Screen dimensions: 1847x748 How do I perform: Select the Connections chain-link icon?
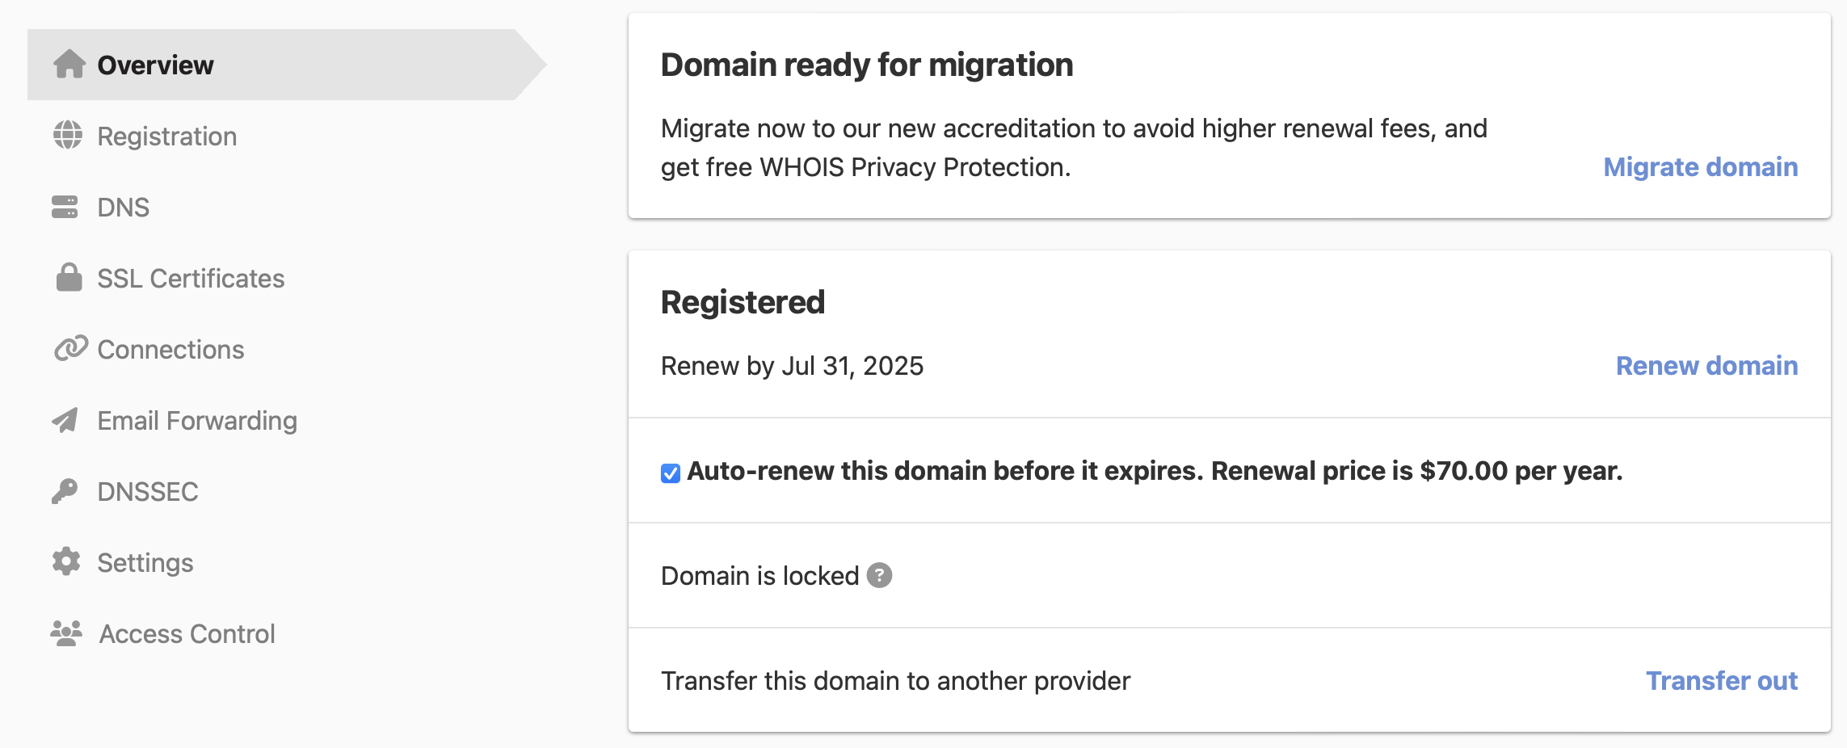pyautogui.click(x=68, y=349)
